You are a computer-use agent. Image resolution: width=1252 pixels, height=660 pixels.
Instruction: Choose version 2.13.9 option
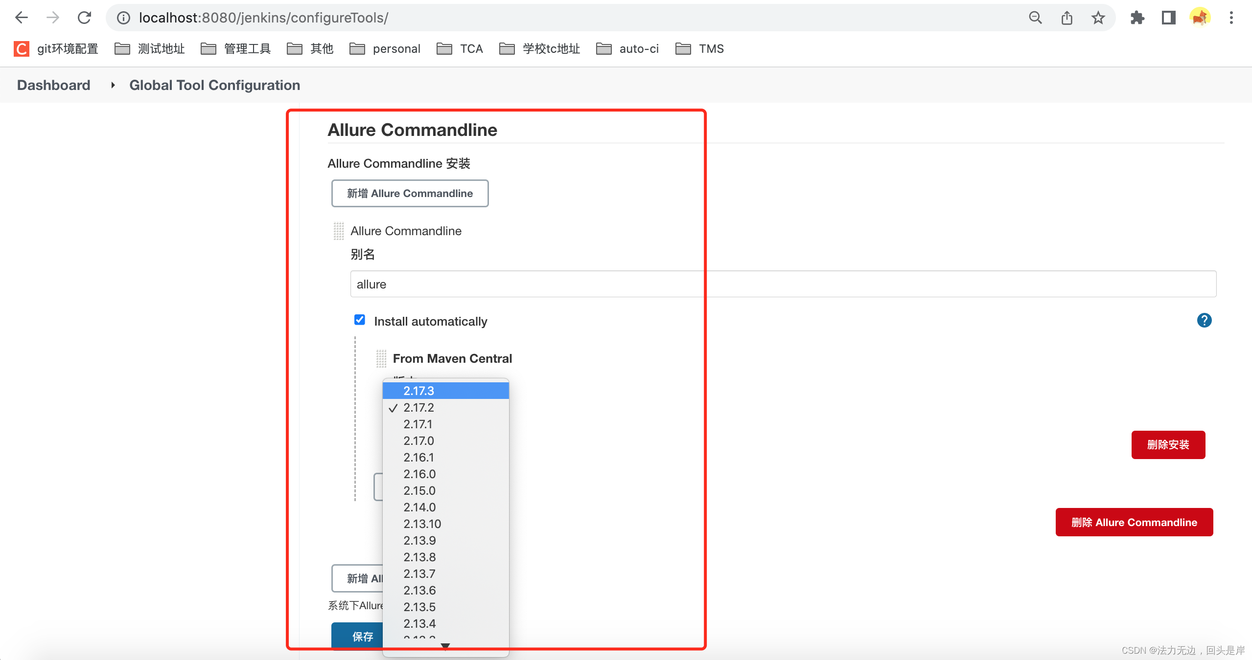[446, 540]
